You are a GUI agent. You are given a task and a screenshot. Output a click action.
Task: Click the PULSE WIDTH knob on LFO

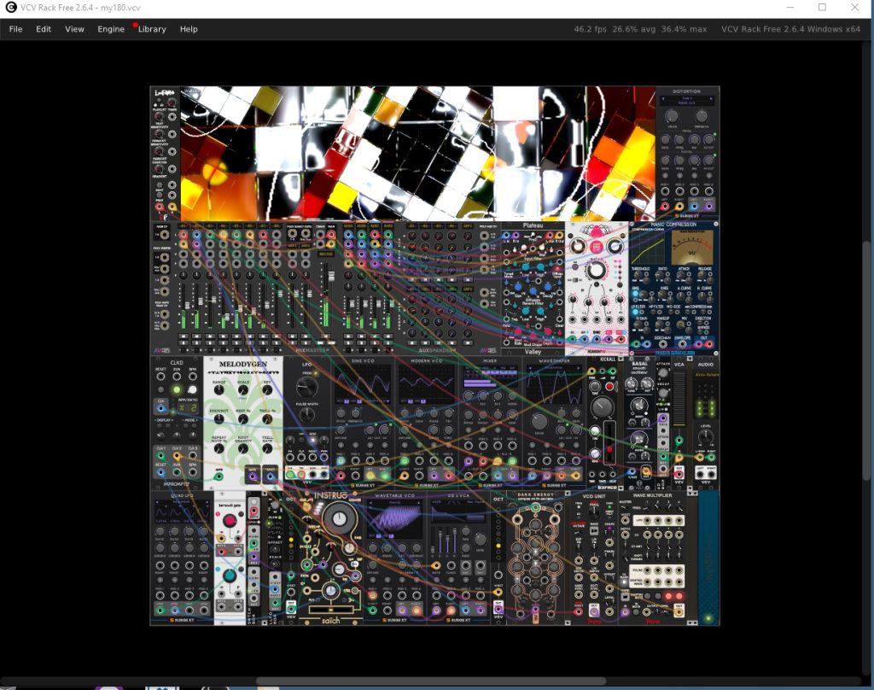click(x=306, y=415)
